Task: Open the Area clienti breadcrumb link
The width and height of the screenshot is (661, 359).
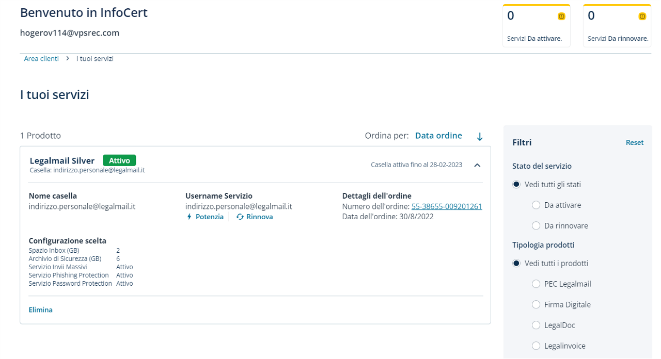Action: [41, 59]
